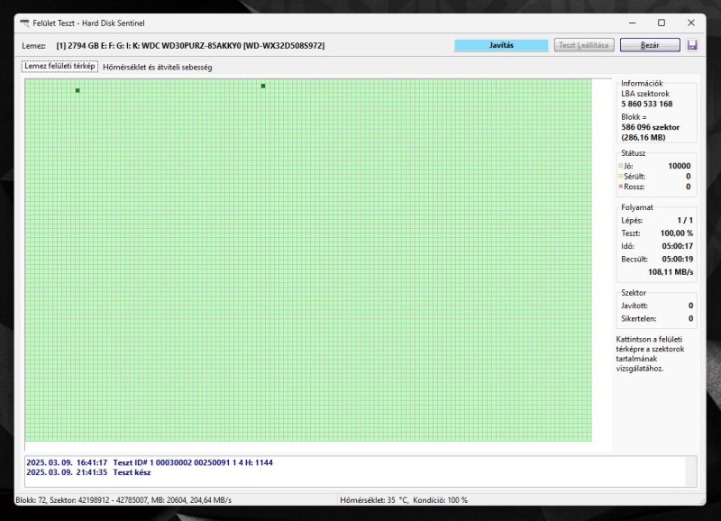Maximize the Felület Teszt window
This screenshot has width=721, height=521.
pos(662,23)
